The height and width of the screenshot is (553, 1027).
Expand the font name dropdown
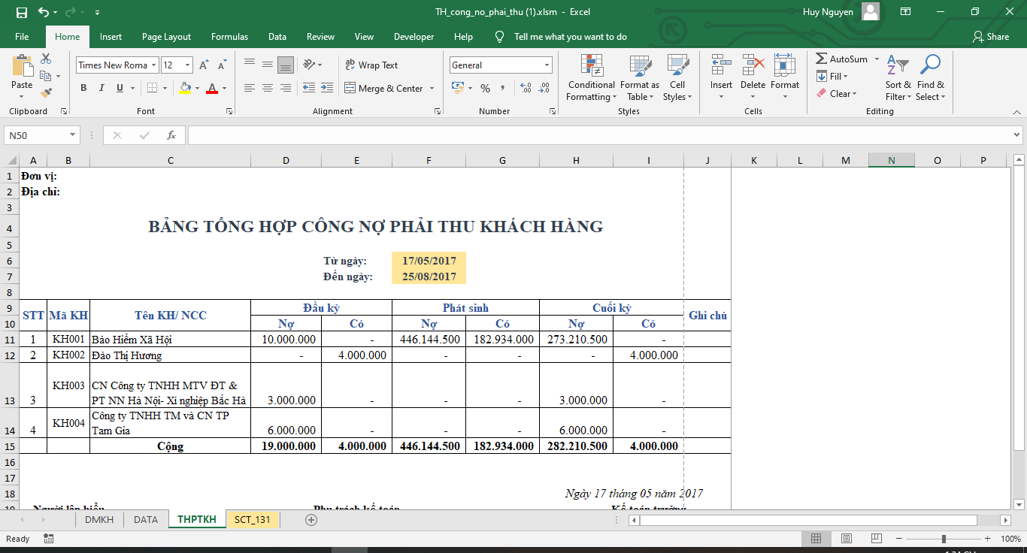(153, 65)
